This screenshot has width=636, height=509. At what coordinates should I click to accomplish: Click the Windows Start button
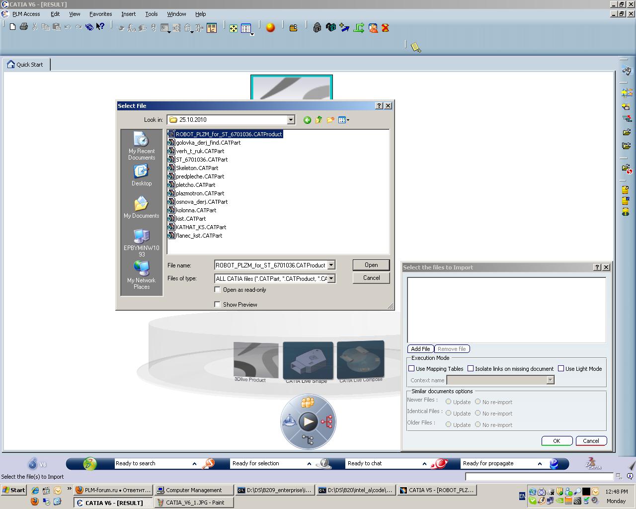pos(14,490)
